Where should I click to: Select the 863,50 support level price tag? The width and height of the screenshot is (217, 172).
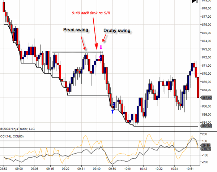(x=206, y=126)
